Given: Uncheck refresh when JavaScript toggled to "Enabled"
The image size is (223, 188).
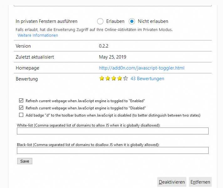Looking at the screenshot, I should [x=21, y=101].
